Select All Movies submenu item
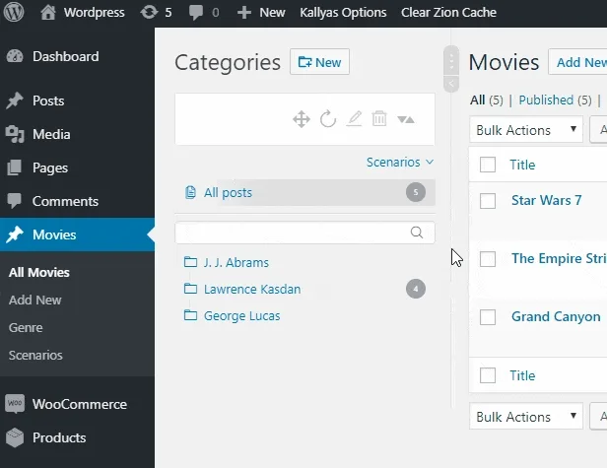The width and height of the screenshot is (607, 468). (39, 273)
